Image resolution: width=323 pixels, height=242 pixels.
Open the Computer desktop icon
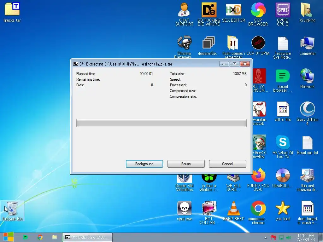click(307, 46)
